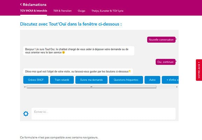The width and height of the screenshot is (202, 140).
Task: Click the Bonjour greeting chatbot message
Action: 79,51
